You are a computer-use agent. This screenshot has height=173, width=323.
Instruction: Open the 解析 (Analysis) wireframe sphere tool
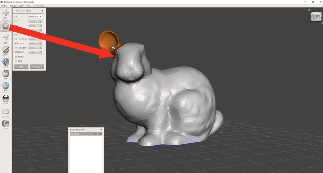5,85
